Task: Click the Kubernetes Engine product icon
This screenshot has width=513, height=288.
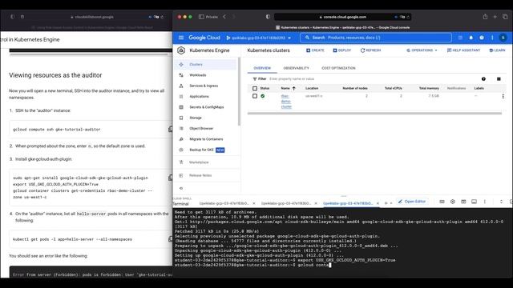Action: pyautogui.click(x=181, y=50)
